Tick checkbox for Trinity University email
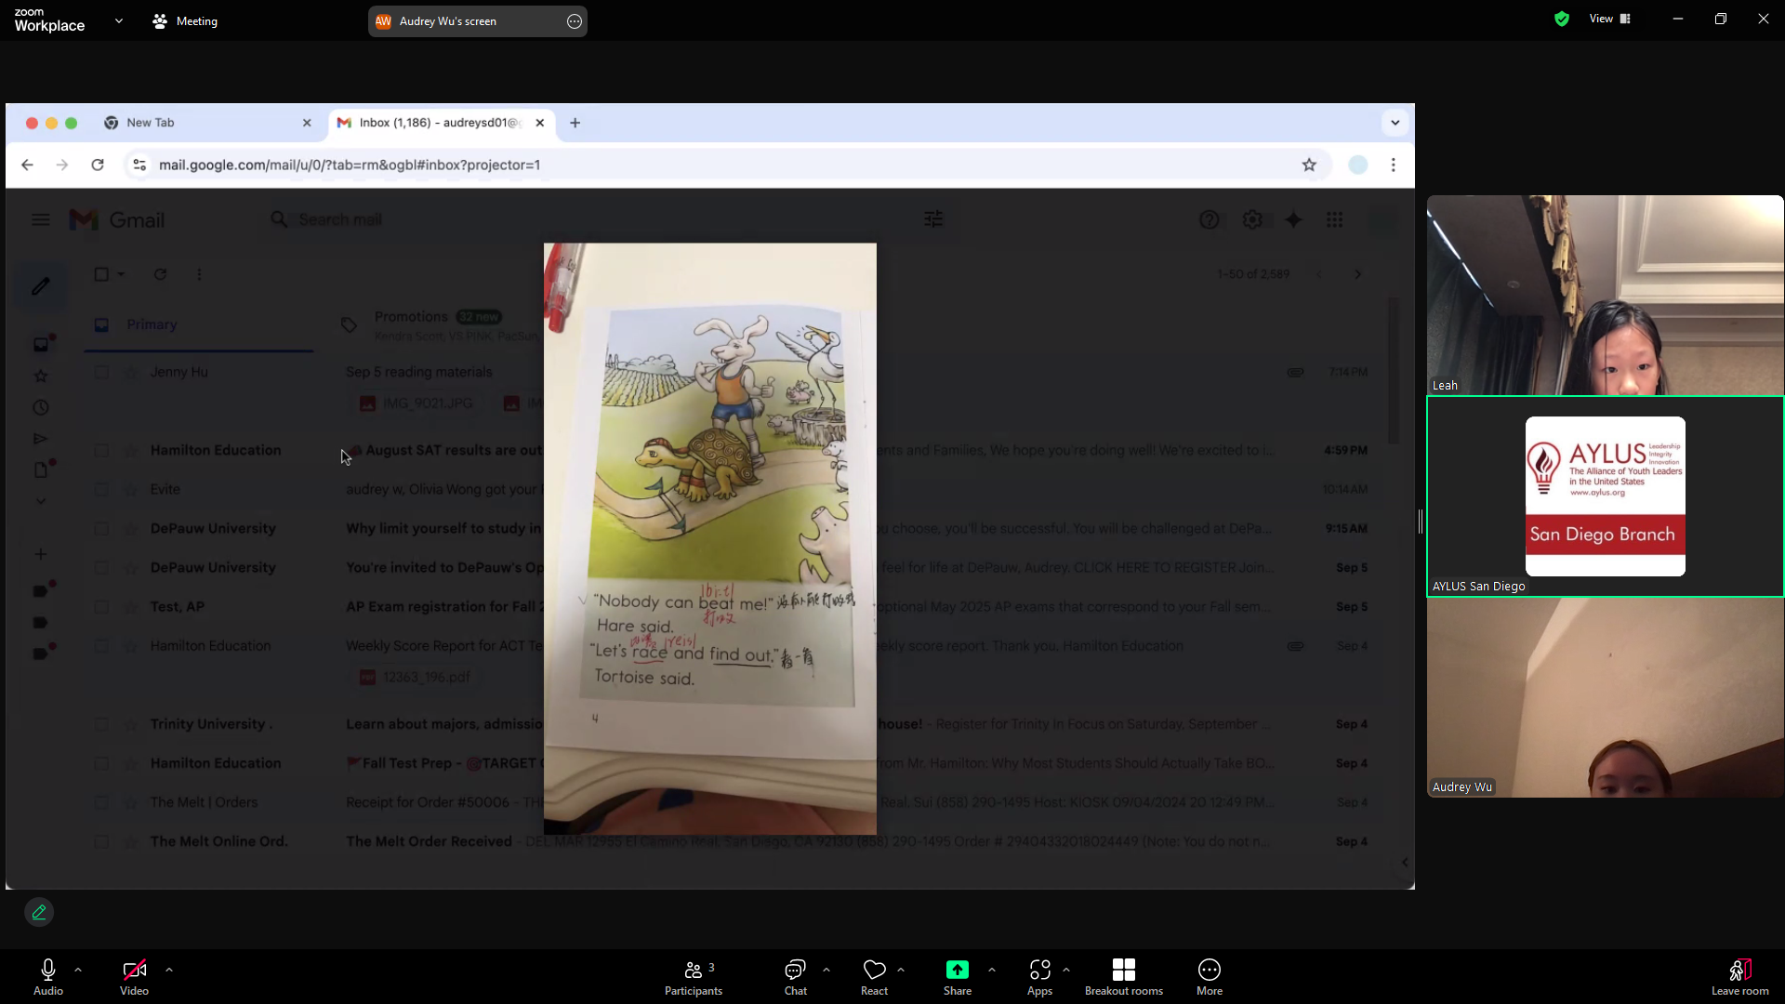Screen dimensions: 1785x1004 [x=101, y=724]
